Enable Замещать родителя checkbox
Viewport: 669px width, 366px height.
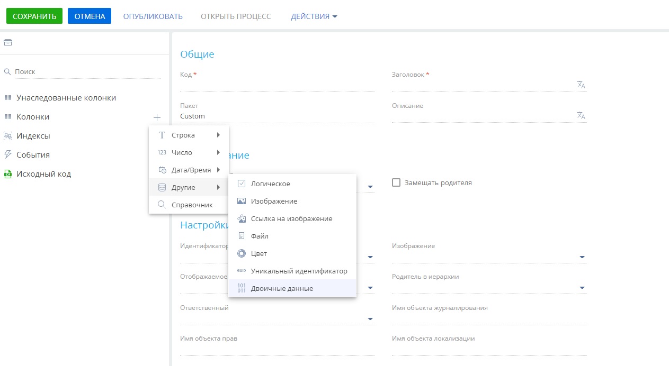point(396,182)
